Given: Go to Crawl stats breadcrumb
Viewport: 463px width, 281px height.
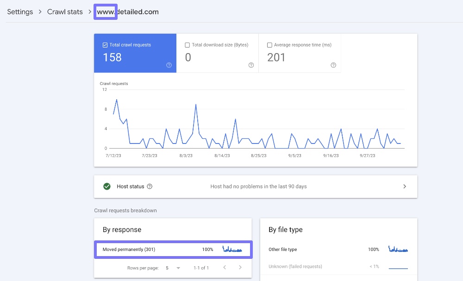Looking at the screenshot, I should pos(65,12).
